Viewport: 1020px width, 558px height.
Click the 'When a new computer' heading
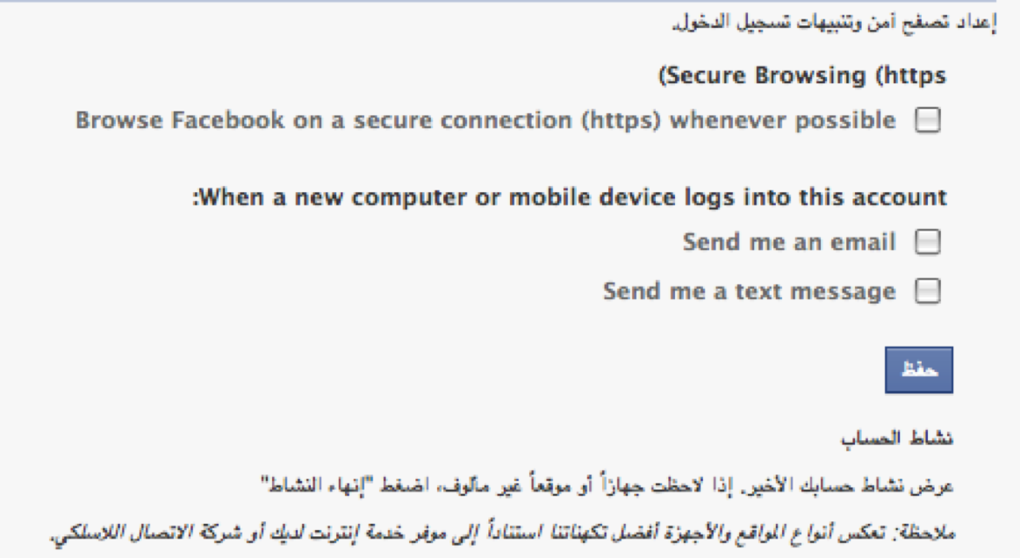tap(571, 197)
